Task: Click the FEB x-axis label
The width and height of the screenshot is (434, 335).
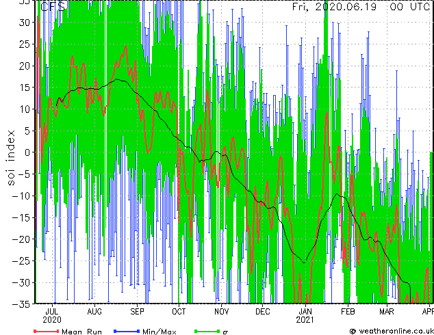Action: [x=348, y=312]
